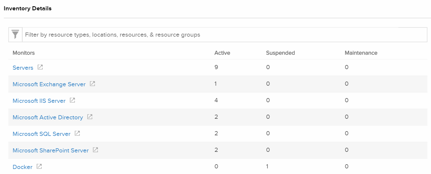Sort by the Active column header
Screen dimensions: 431x174
222,53
